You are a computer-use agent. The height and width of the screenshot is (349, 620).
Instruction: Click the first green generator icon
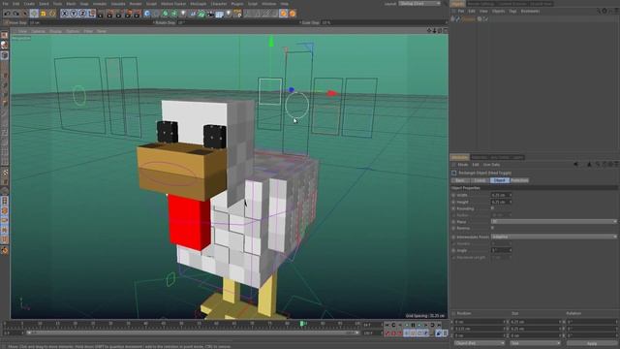pos(166,14)
